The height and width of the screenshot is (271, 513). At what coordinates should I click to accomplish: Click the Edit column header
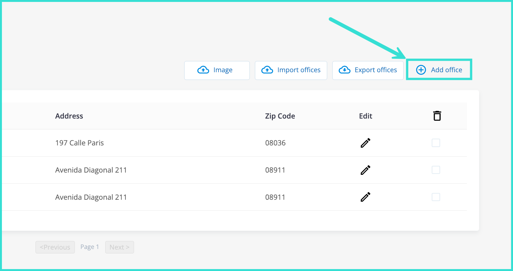[x=366, y=116]
